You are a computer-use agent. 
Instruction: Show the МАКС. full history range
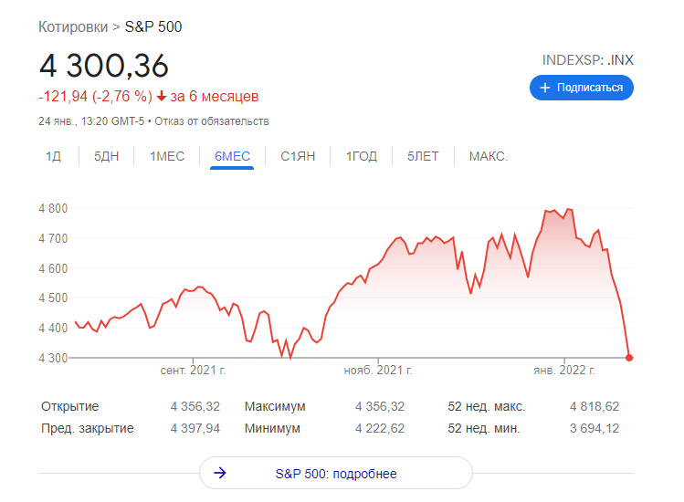coord(489,157)
